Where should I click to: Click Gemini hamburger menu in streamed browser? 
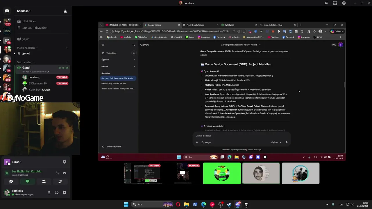103,45
